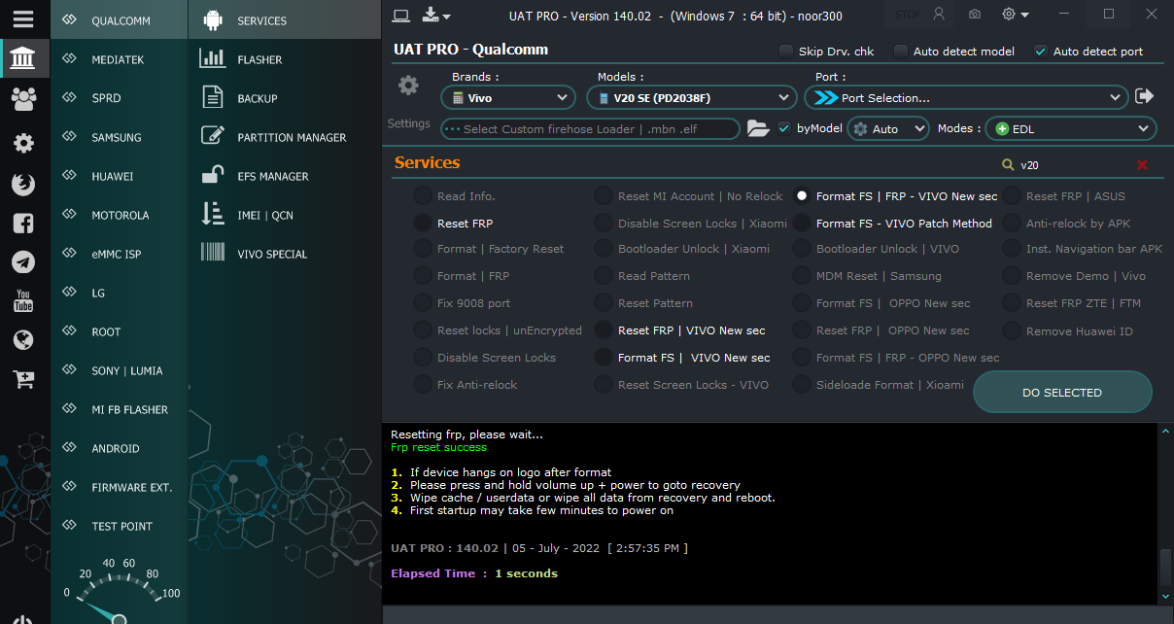Open the shopping cart icon in sidebar

23,379
